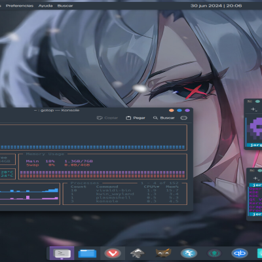Click the 1.3GB/7GB memory value
The image size is (262, 262).
tap(79, 161)
